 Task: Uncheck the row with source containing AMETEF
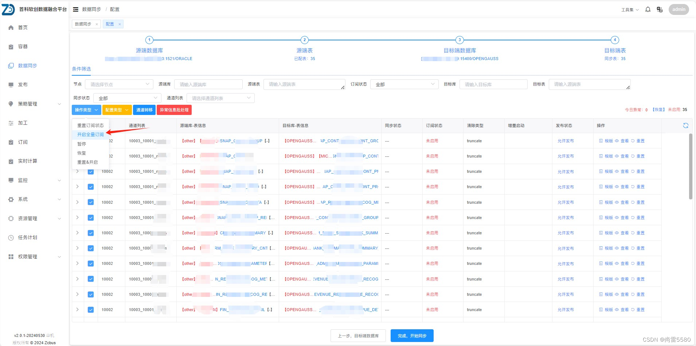(x=91, y=263)
